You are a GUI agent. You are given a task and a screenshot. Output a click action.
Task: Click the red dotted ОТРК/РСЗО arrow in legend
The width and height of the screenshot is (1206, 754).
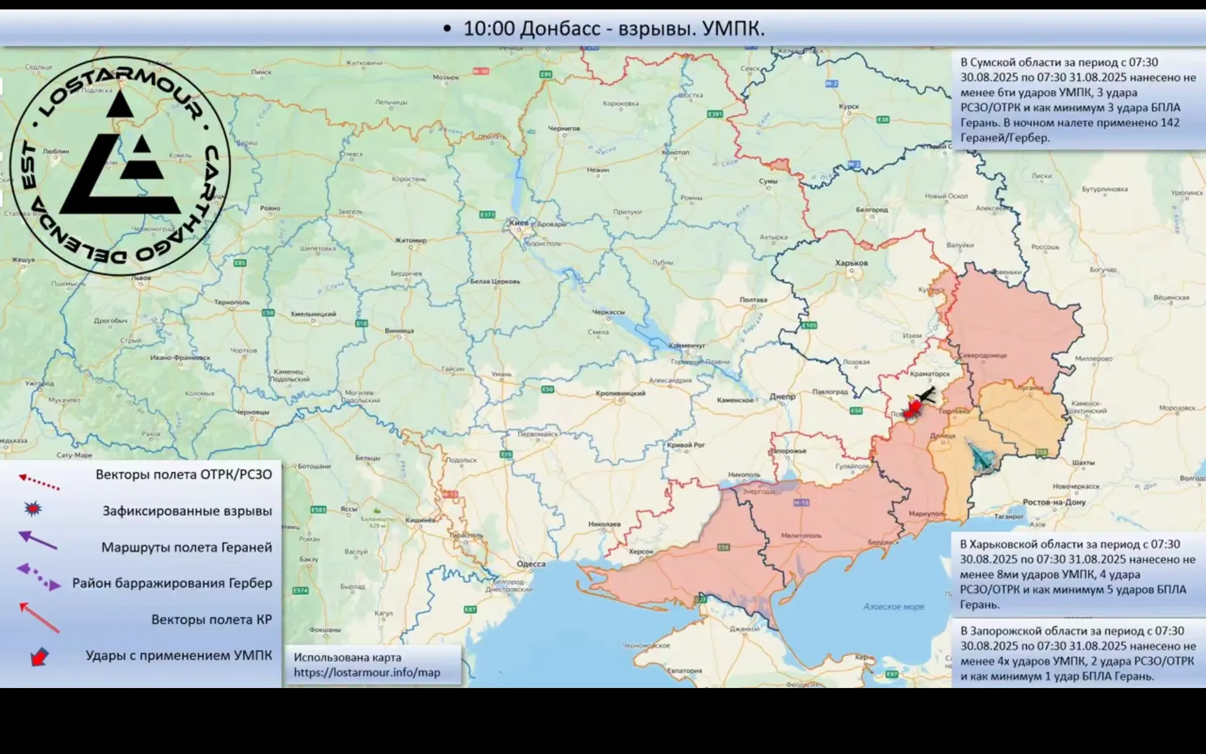tap(39, 481)
